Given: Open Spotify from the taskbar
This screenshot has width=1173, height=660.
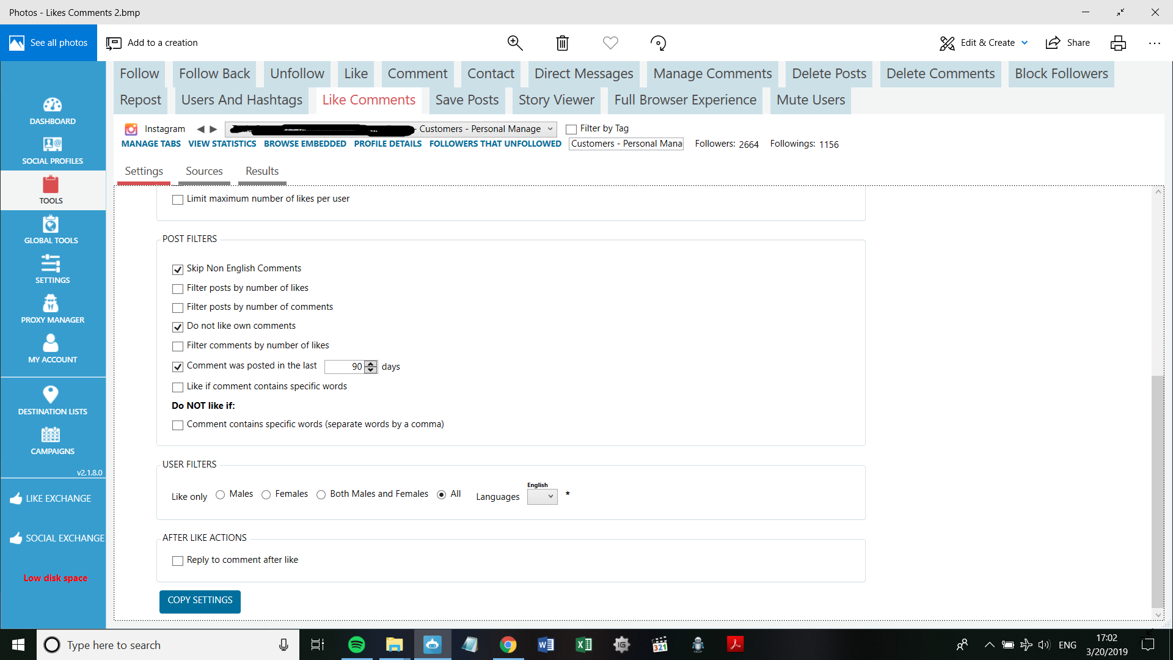Looking at the screenshot, I should click(356, 645).
